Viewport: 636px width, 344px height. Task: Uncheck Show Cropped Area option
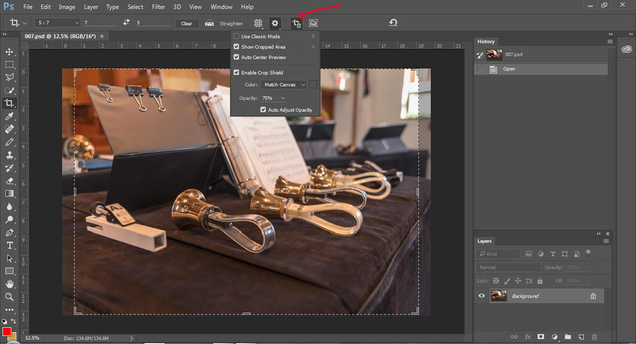click(x=236, y=47)
